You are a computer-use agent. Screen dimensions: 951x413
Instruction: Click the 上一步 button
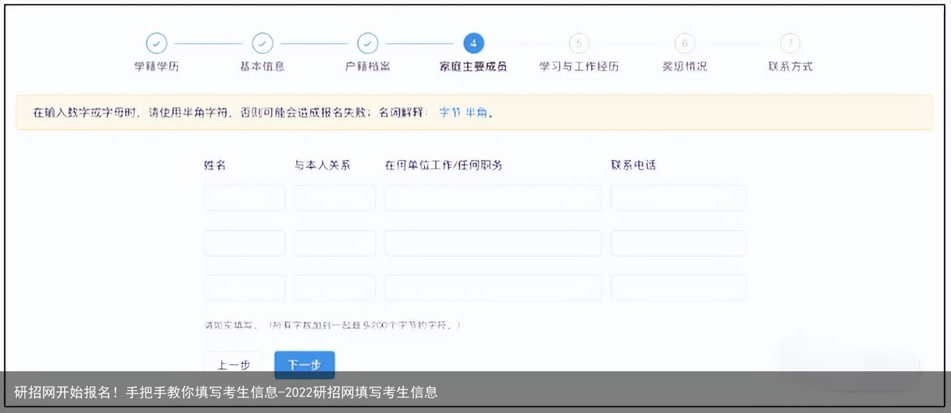pyautogui.click(x=234, y=364)
